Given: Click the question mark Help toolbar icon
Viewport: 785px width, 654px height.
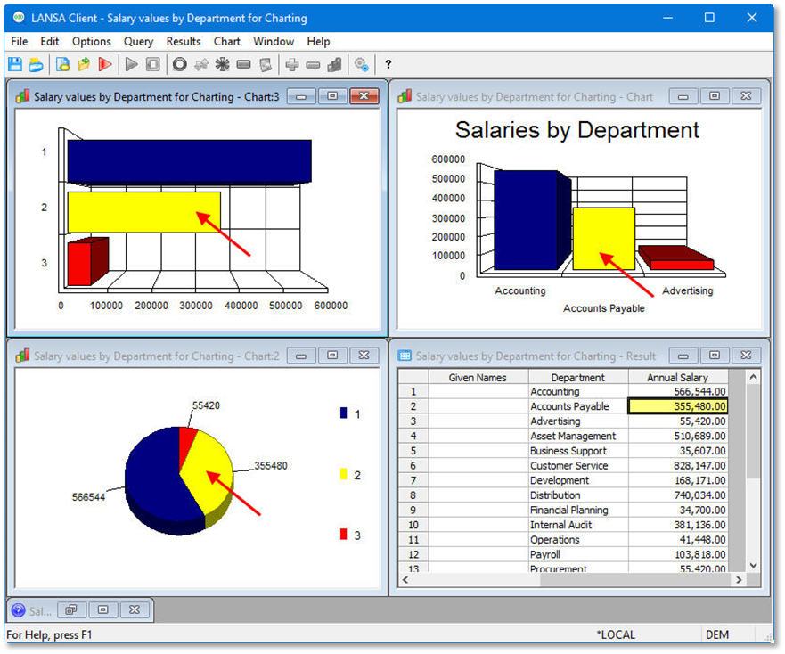Looking at the screenshot, I should coord(388,64).
